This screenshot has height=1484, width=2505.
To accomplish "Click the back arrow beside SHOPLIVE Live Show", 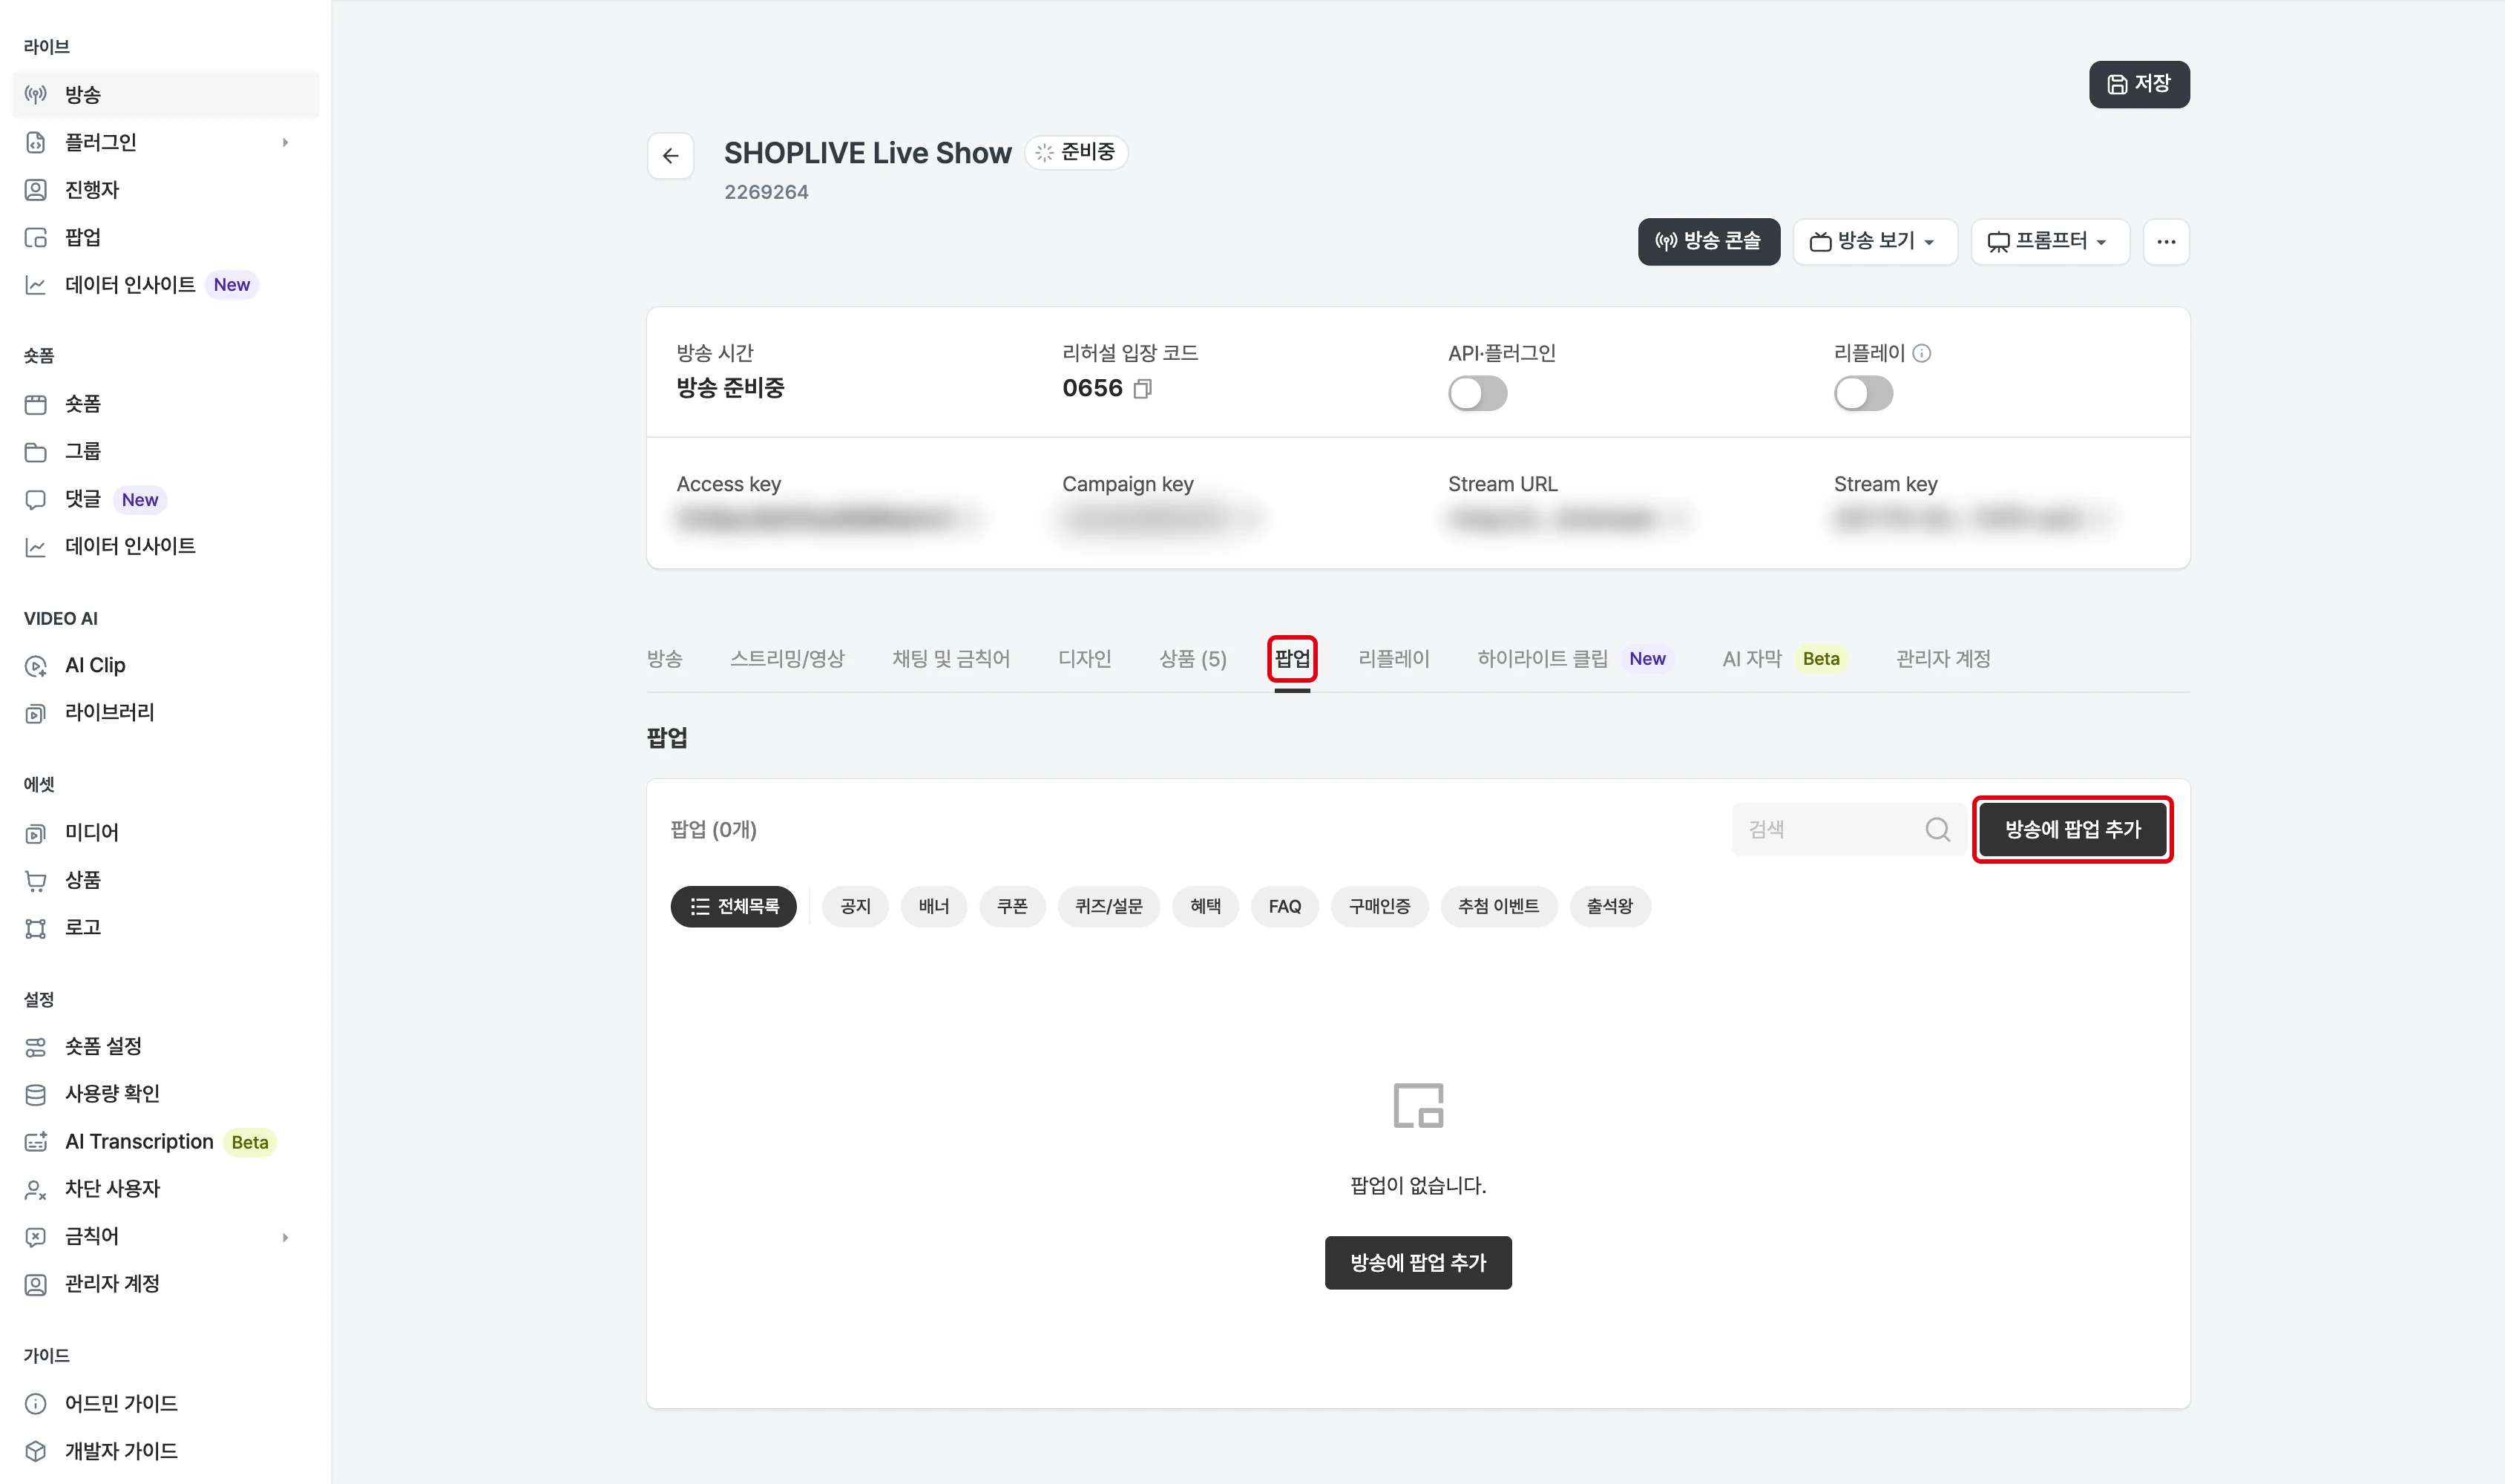I will point(670,156).
